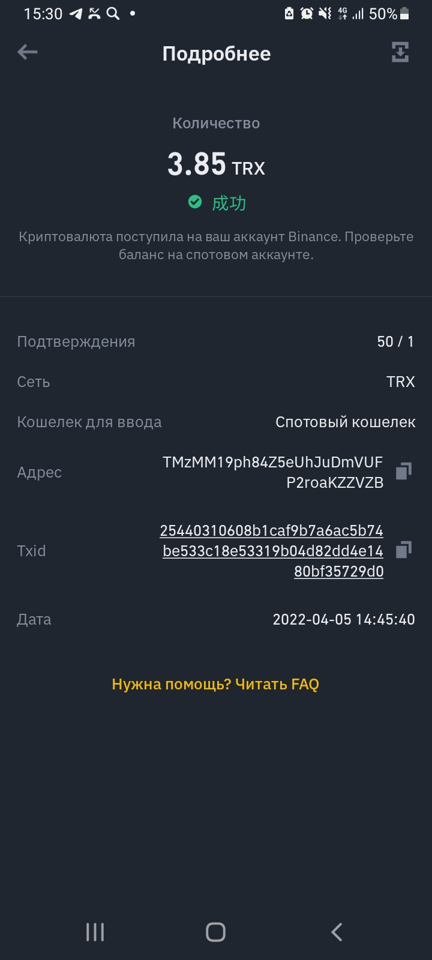This screenshot has width=432, height=960.
Task: Tap the search icon in status bar
Action: [113, 14]
